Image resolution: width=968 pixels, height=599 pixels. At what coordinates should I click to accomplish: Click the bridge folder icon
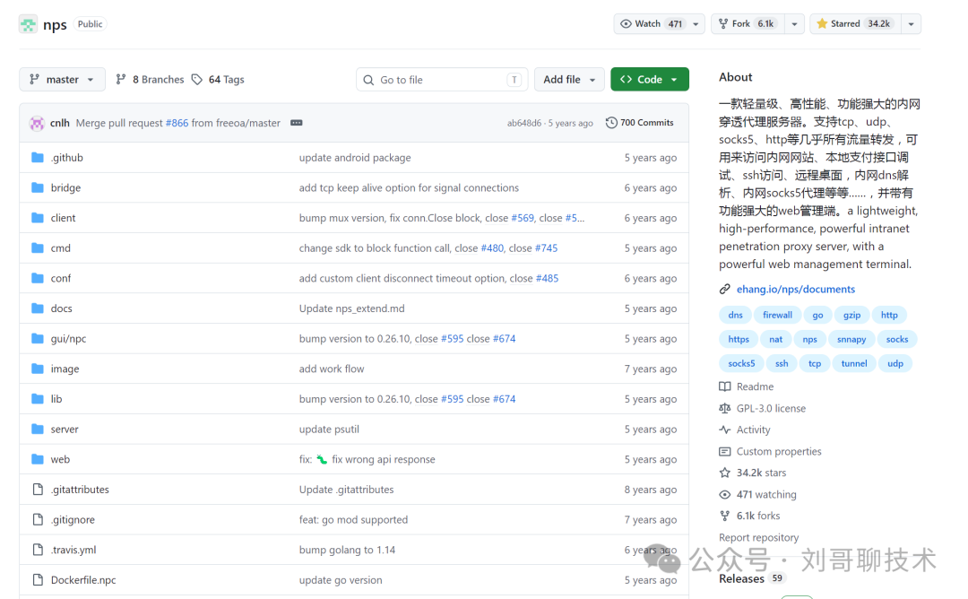click(38, 187)
